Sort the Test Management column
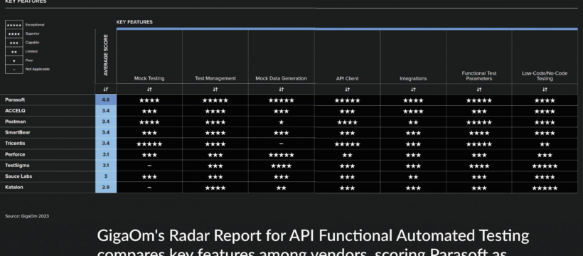The width and height of the screenshot is (583, 256). click(215, 90)
